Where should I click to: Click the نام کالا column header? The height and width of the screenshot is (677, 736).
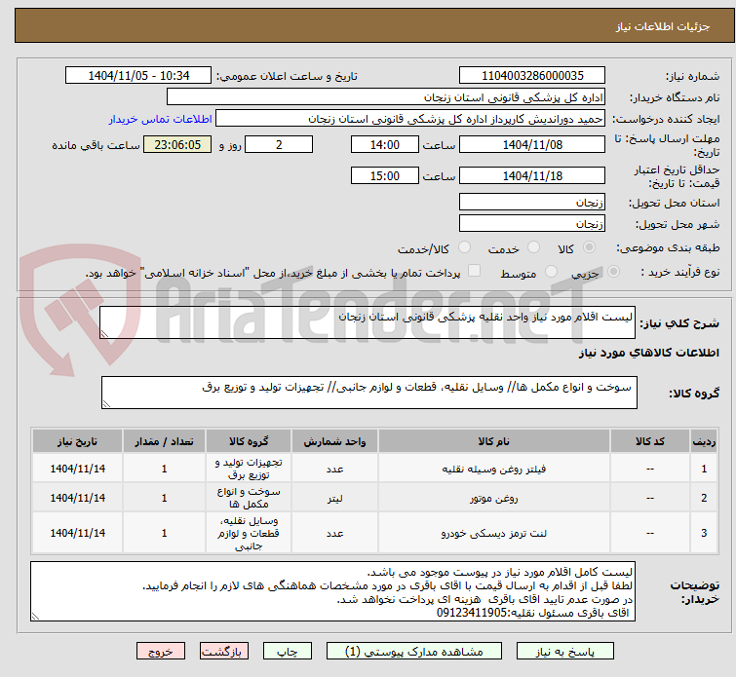(x=494, y=441)
